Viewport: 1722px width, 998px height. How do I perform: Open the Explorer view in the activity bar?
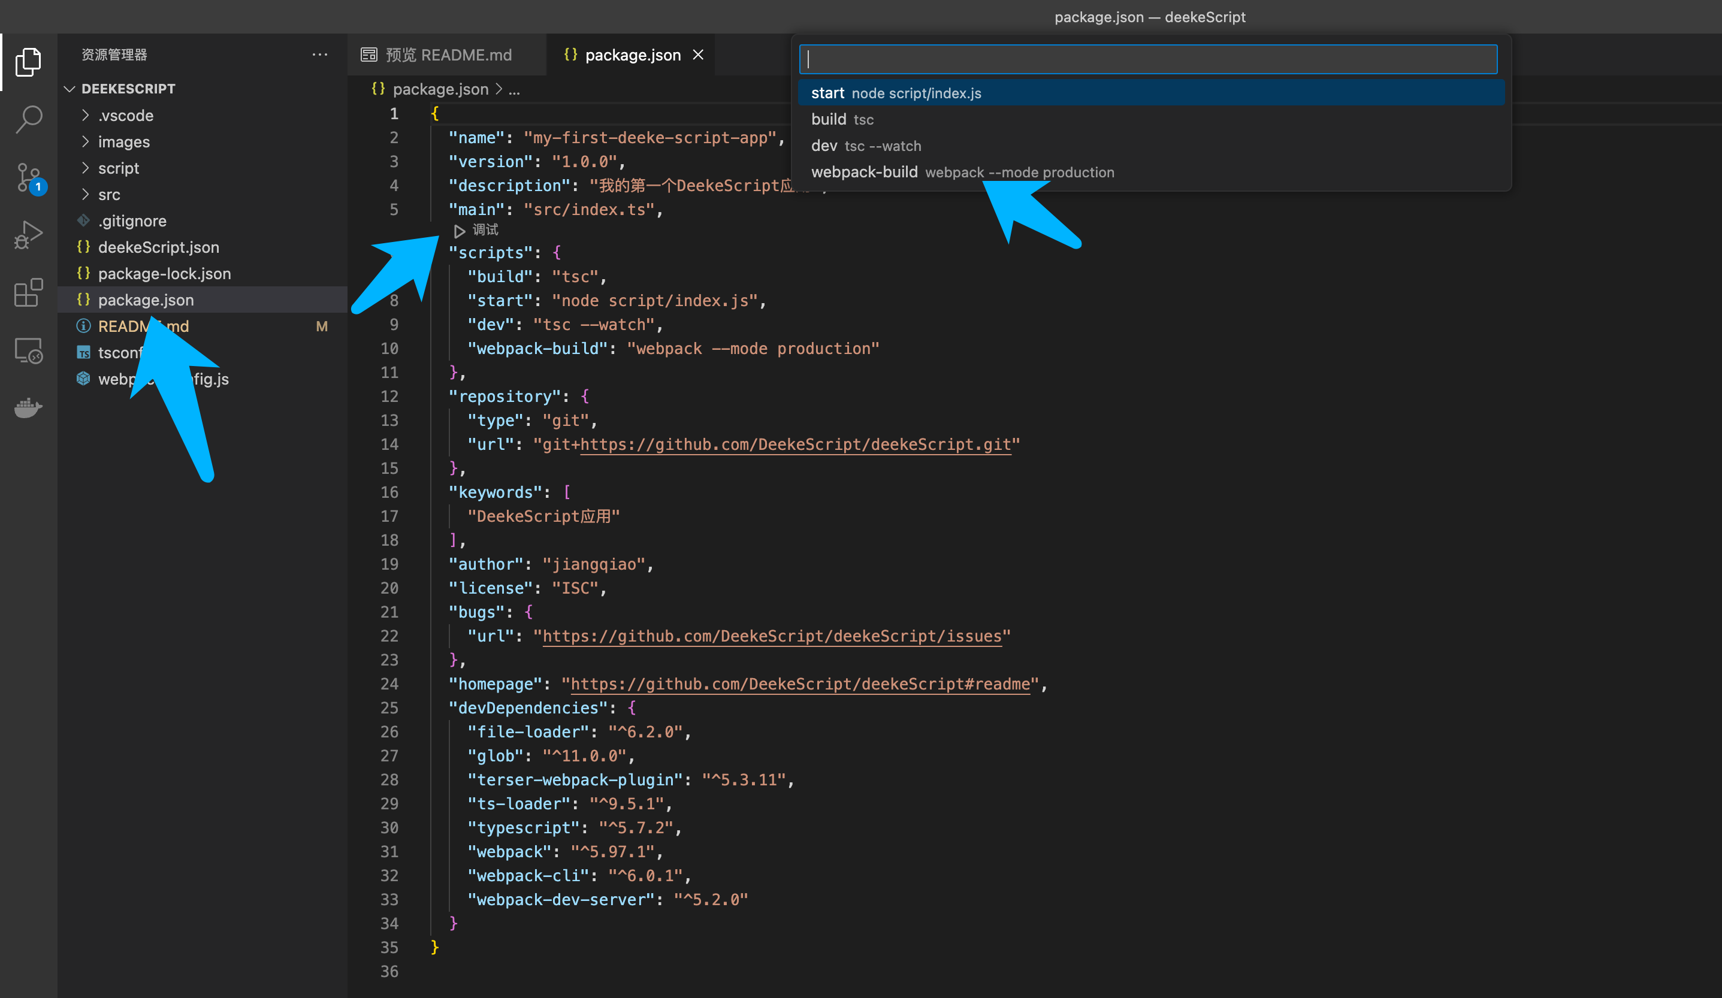(x=28, y=62)
